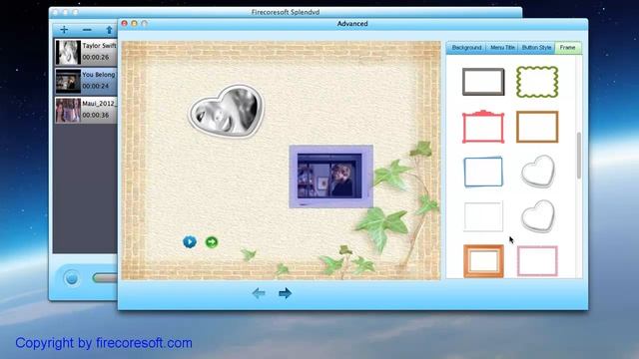Choose the lower white heart frame
The height and width of the screenshot is (359, 639).
538,216
